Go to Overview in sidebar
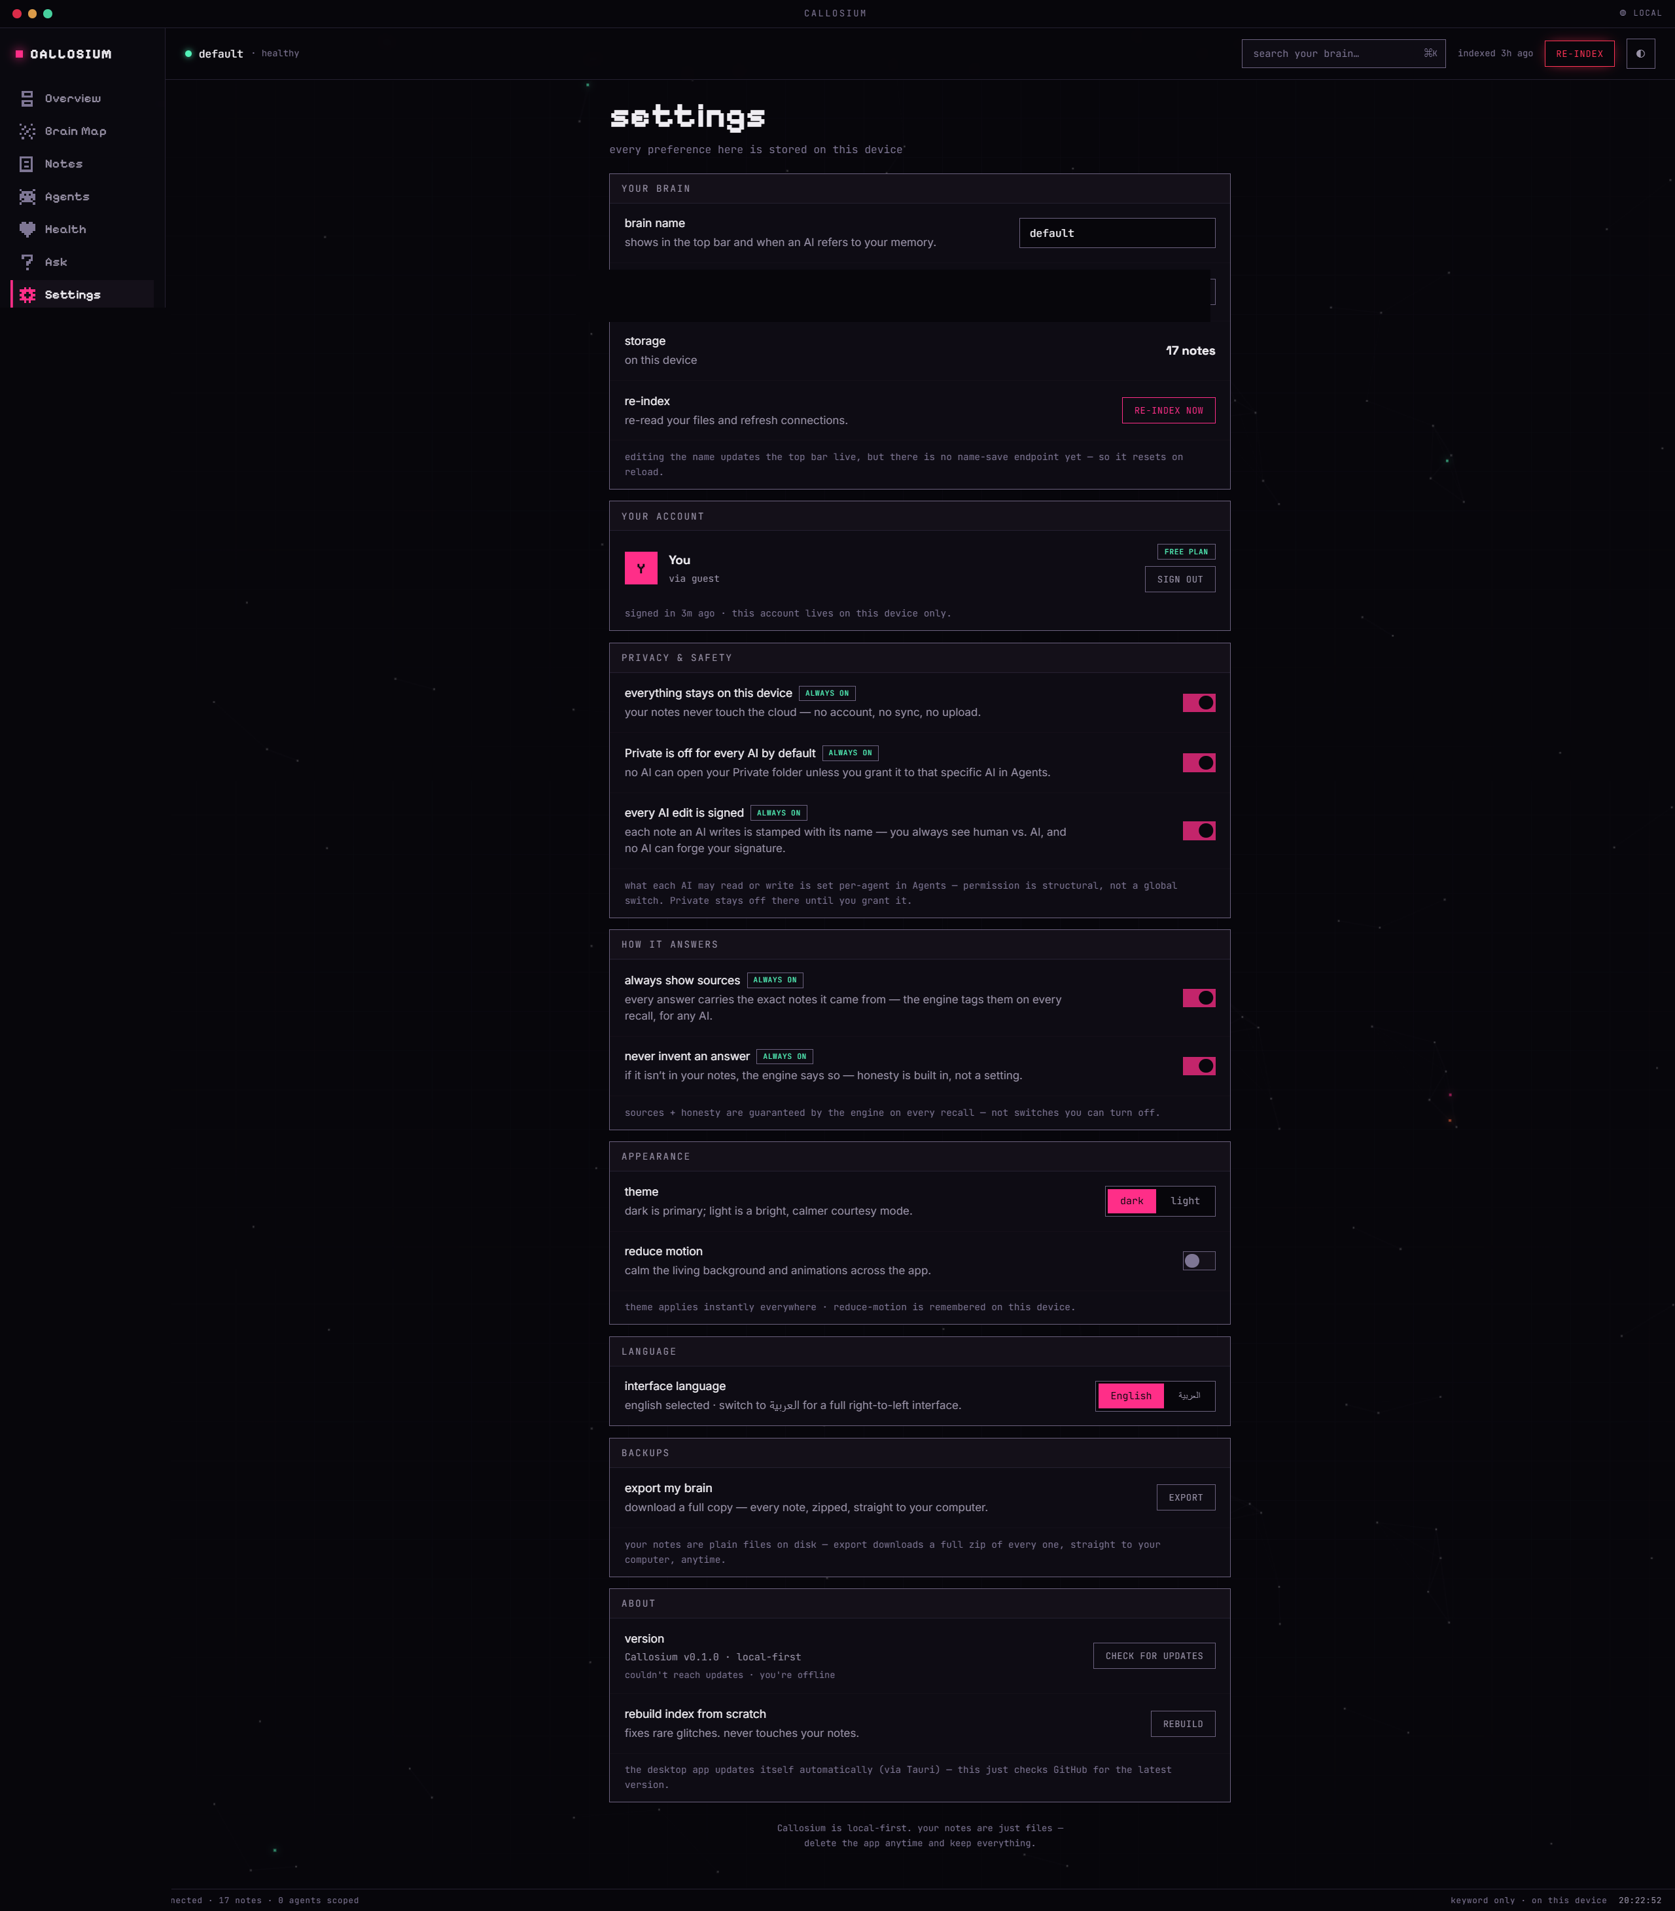1675x1911 pixels. [x=82, y=98]
